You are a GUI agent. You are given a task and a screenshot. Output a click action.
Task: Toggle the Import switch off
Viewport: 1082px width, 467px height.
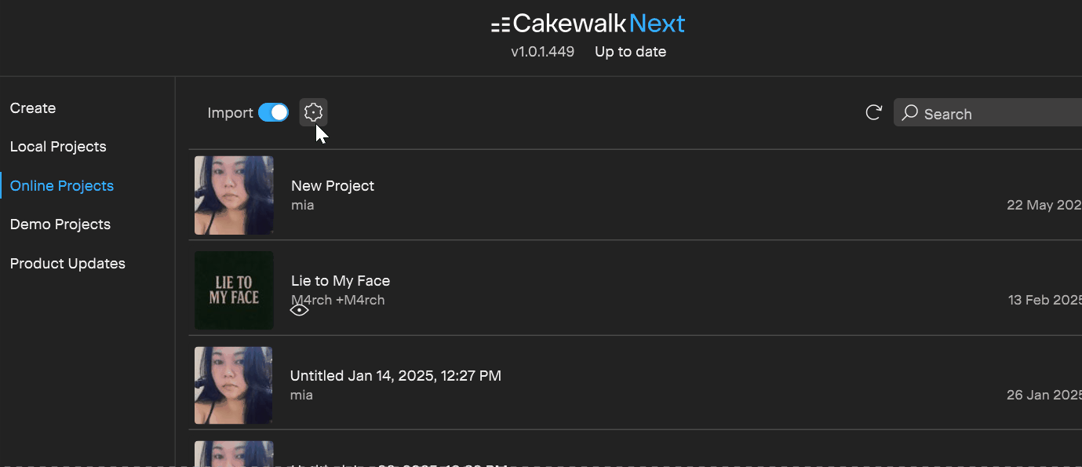click(273, 112)
